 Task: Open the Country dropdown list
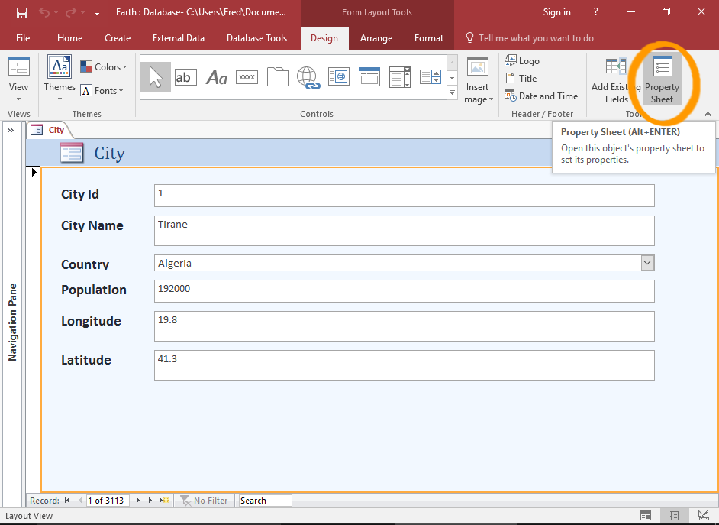647,263
